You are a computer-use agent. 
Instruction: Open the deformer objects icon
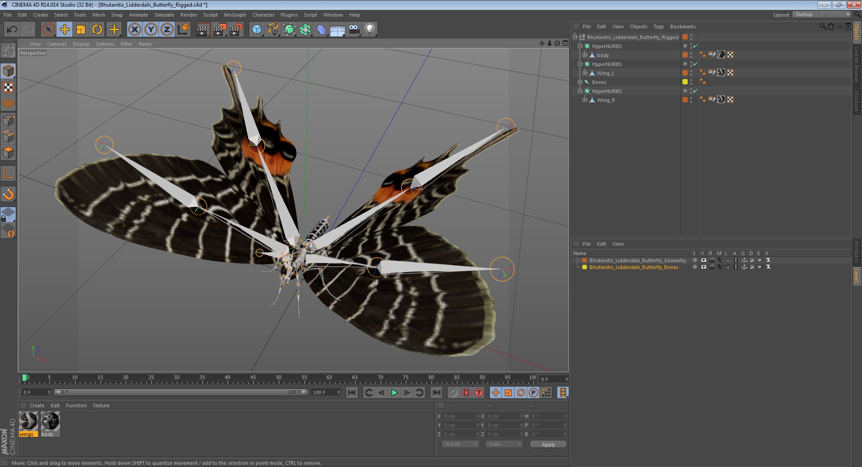tap(321, 30)
